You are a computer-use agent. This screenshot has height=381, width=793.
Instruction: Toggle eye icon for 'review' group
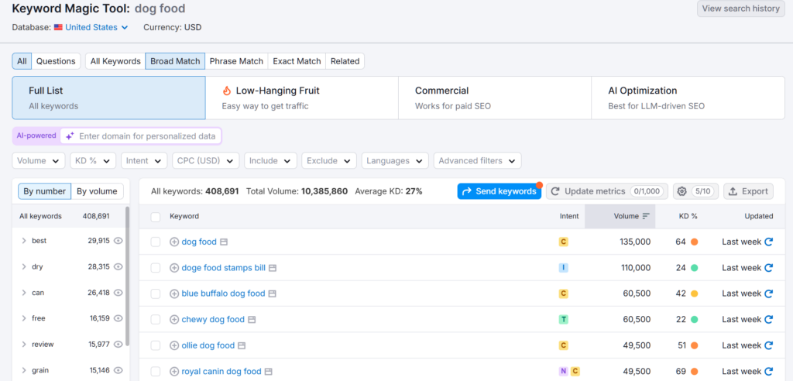click(118, 344)
